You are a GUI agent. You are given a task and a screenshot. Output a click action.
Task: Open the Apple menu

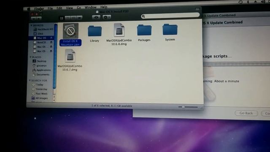tap(29, 9)
